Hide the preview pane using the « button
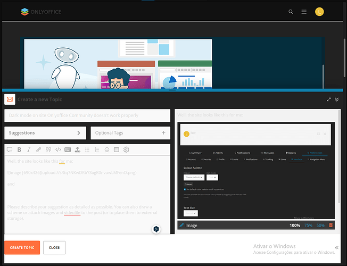347x266 pixels. click(x=336, y=247)
